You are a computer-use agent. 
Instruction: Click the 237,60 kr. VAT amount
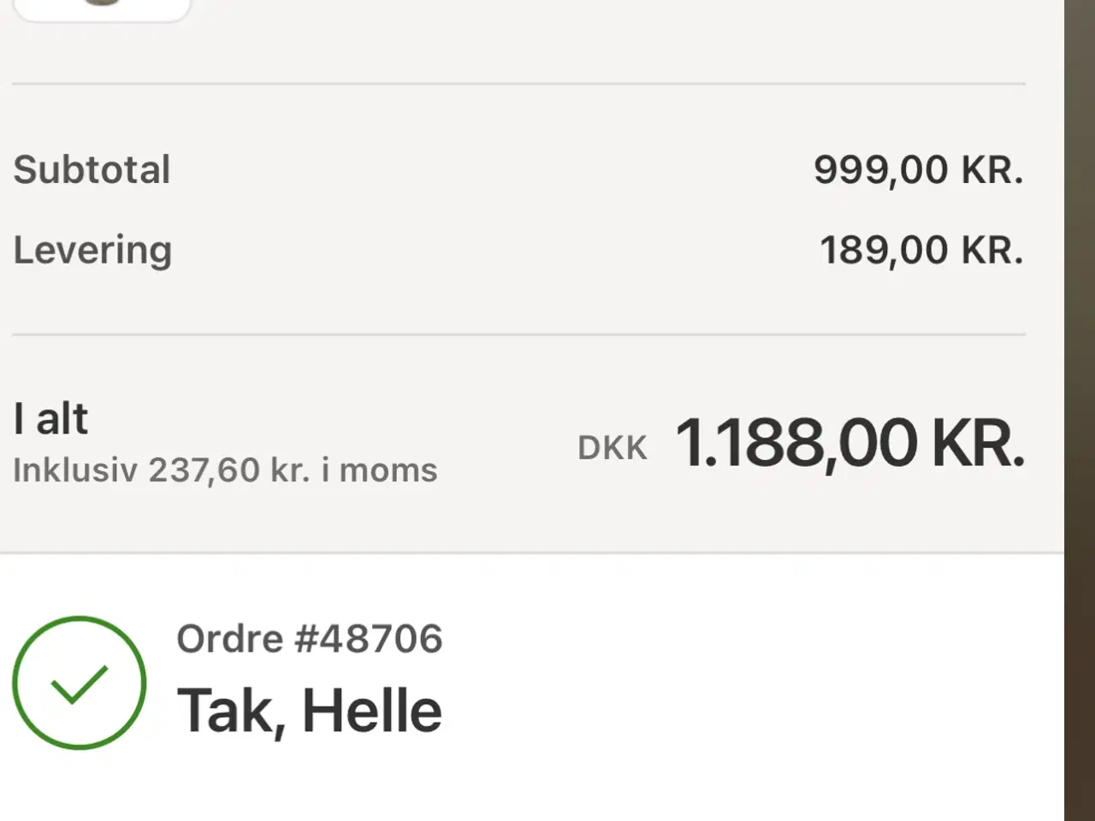(x=229, y=470)
